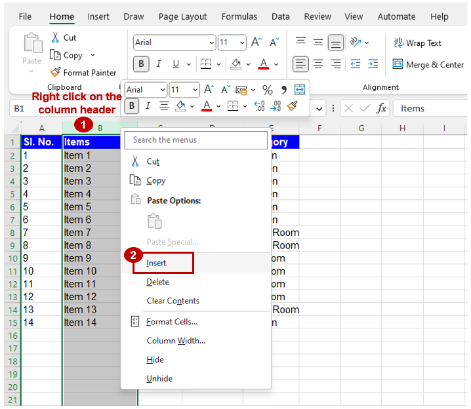Screen dimensions: 471x409
Task: Choose Unhide from the context menu
Action: click(x=196, y=378)
